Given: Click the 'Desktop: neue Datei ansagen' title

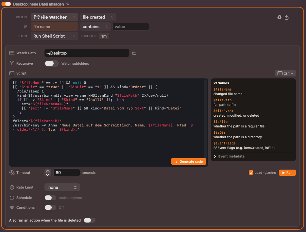Looking at the screenshot, I should (x=39, y=4).
